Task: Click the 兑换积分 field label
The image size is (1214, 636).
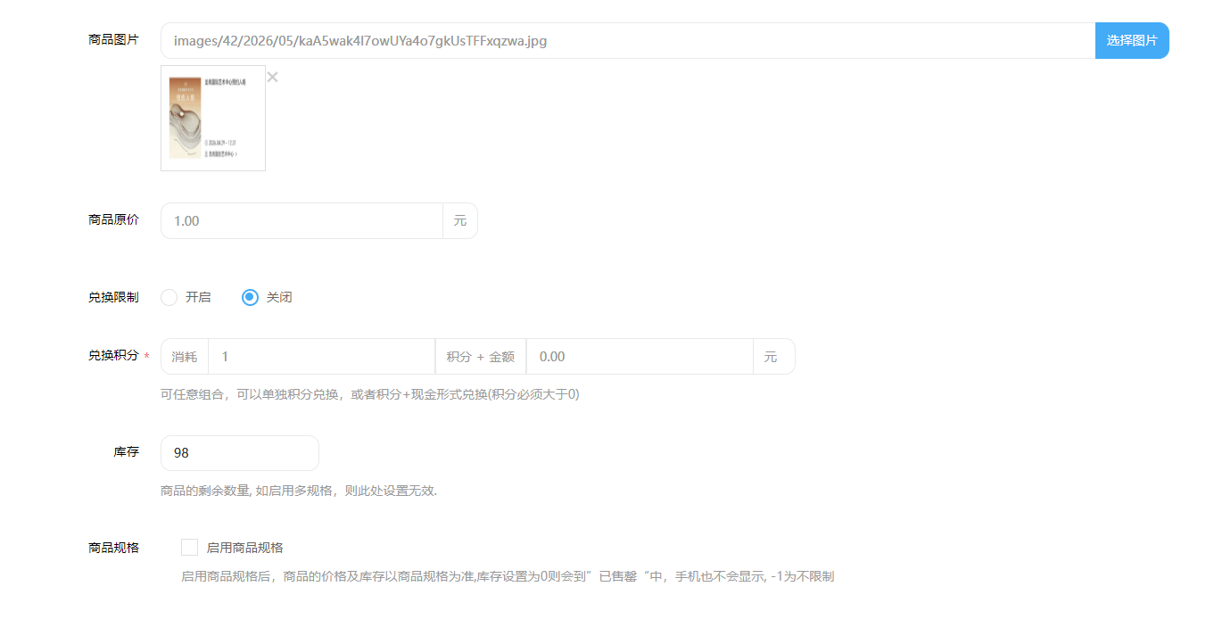Action: pyautogui.click(x=113, y=355)
